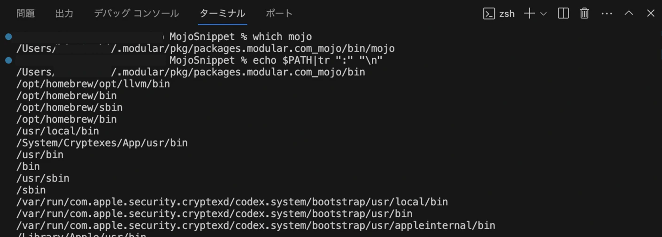Click the path ending usr/appleinternal/bin

point(256,225)
